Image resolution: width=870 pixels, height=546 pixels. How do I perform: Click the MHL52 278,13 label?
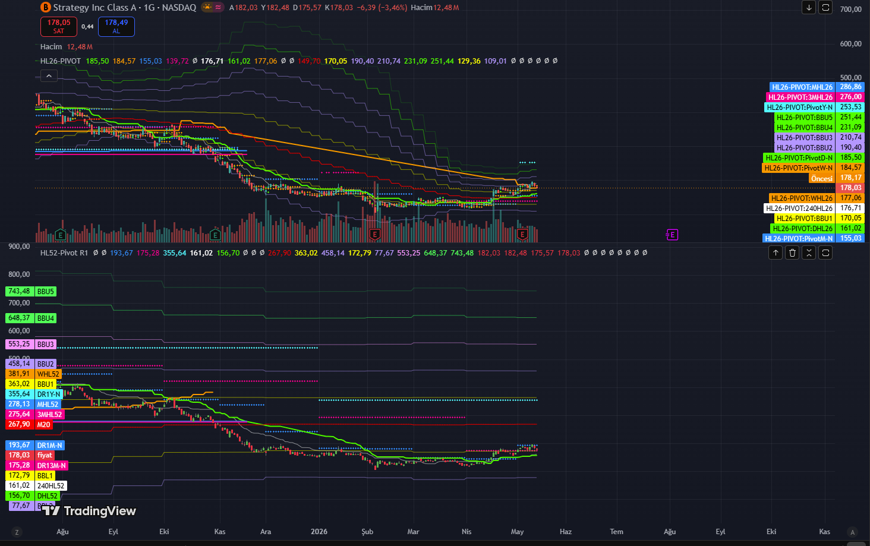click(33, 405)
